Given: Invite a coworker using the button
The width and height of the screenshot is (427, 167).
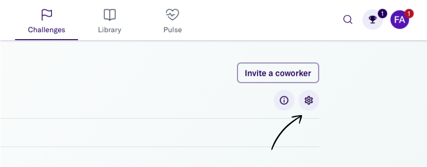Looking at the screenshot, I should (x=278, y=73).
